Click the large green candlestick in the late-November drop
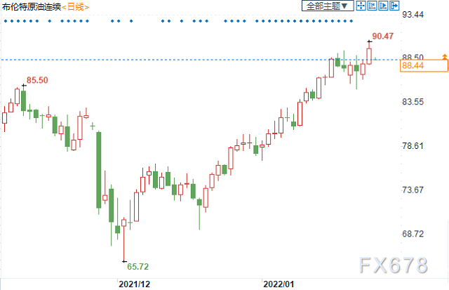 [99, 169]
